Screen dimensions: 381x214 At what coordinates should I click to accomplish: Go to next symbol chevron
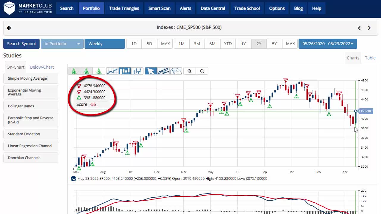[369, 28]
